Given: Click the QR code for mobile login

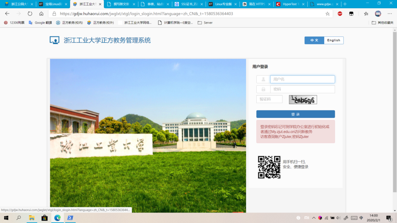Looking at the screenshot, I should tap(269, 167).
